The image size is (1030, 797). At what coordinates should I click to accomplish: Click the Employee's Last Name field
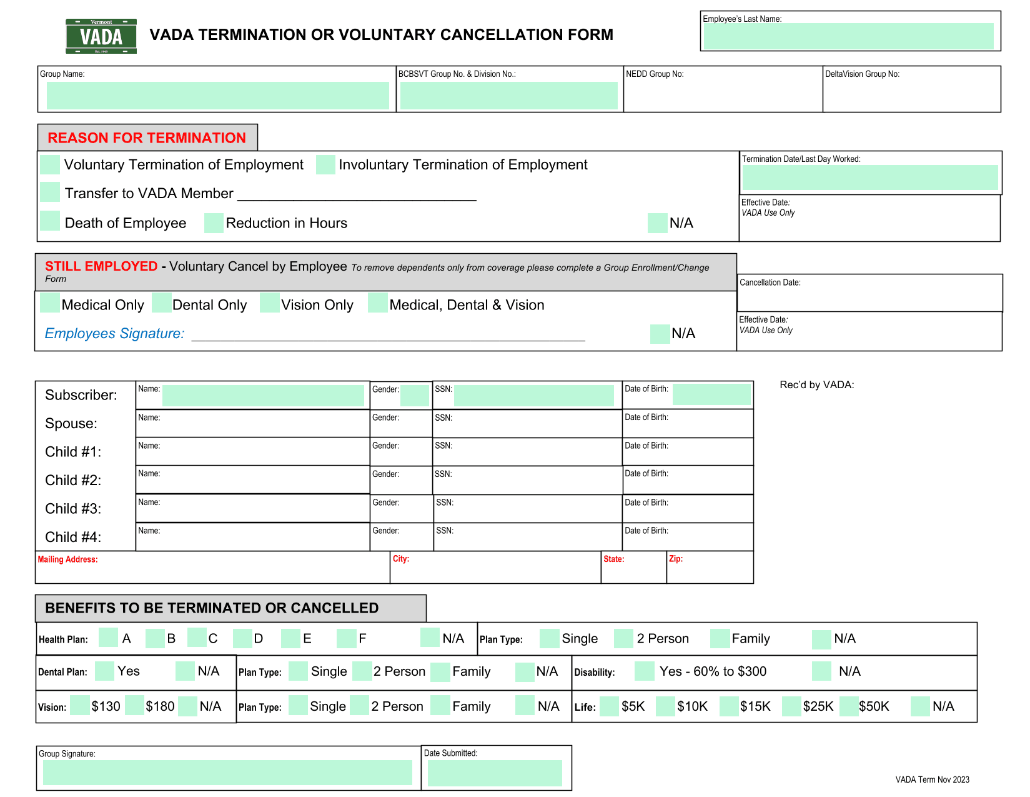point(848,36)
